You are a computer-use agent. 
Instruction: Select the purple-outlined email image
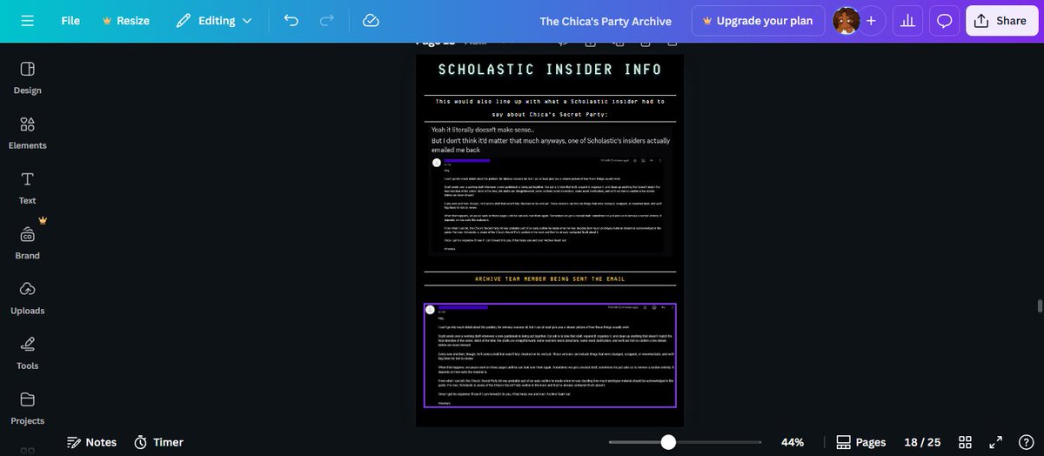point(550,355)
